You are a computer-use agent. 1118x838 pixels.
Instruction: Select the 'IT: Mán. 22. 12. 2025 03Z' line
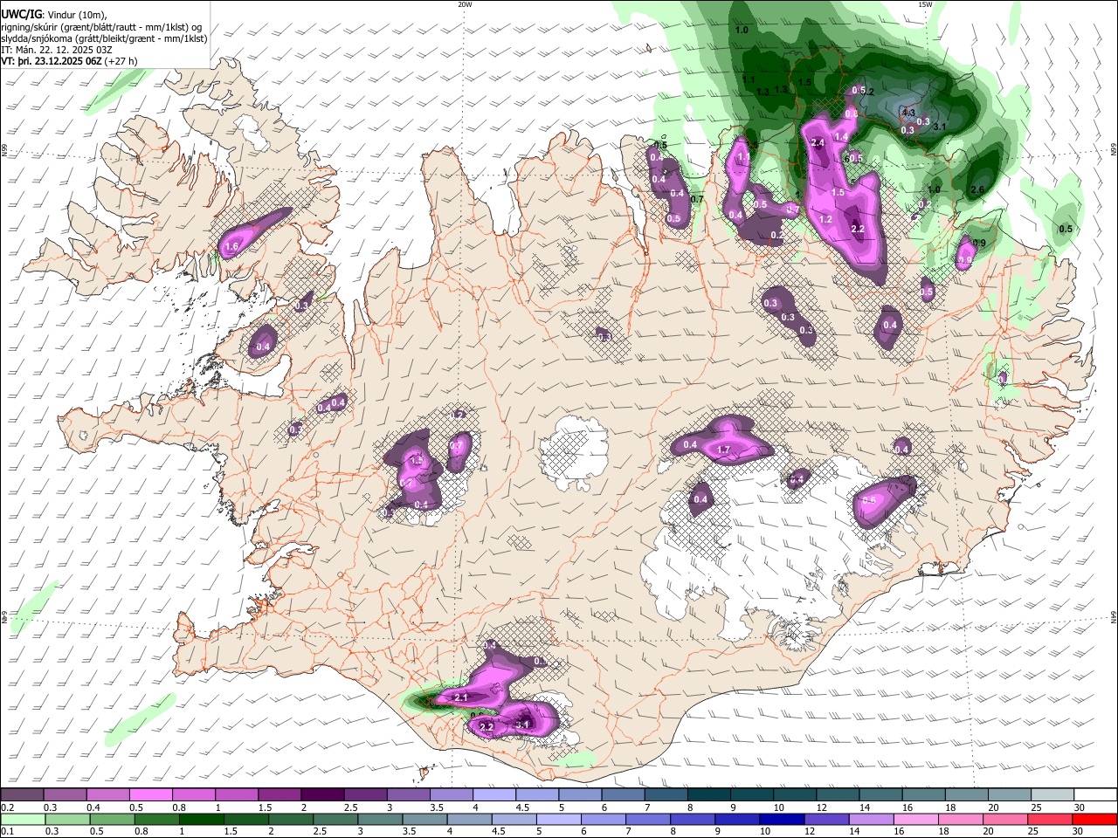tap(57, 50)
